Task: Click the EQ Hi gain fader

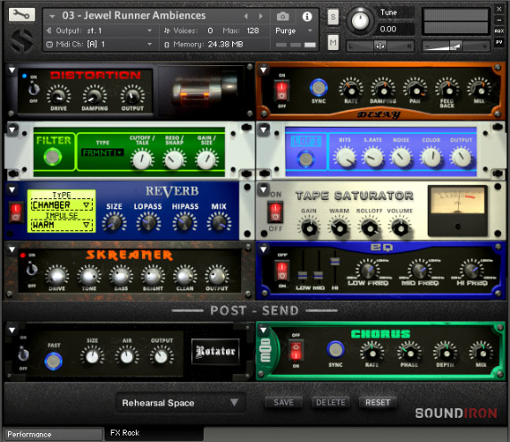Action: (x=335, y=261)
